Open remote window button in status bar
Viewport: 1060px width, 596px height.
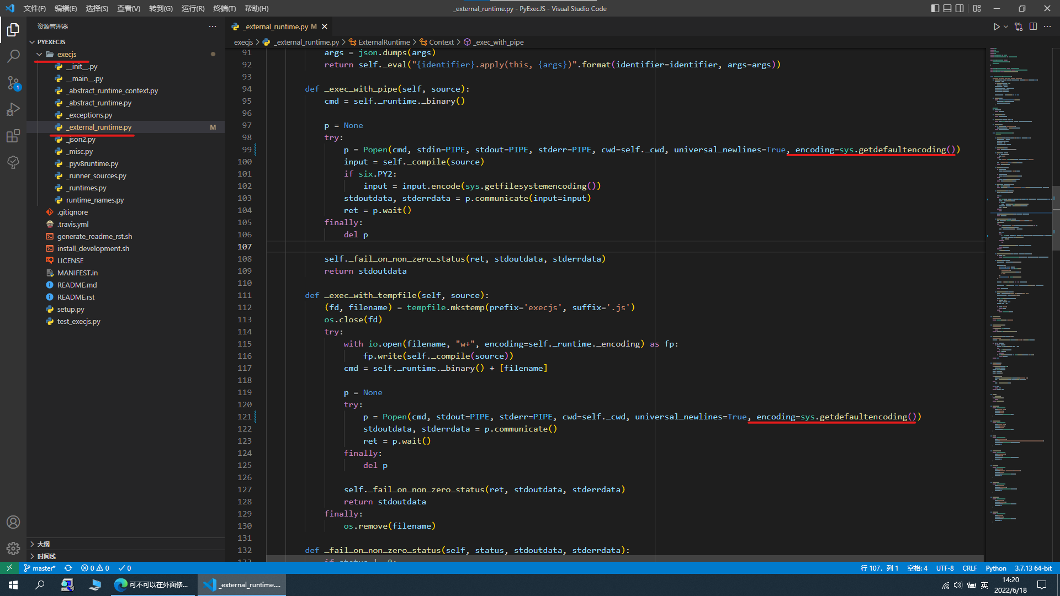[x=9, y=568]
